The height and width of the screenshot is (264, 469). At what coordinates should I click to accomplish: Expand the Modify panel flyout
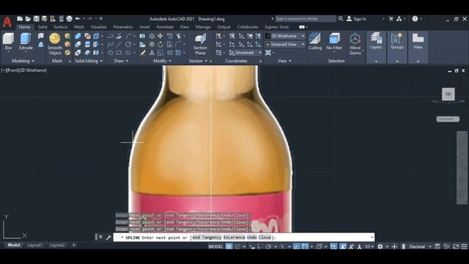163,61
